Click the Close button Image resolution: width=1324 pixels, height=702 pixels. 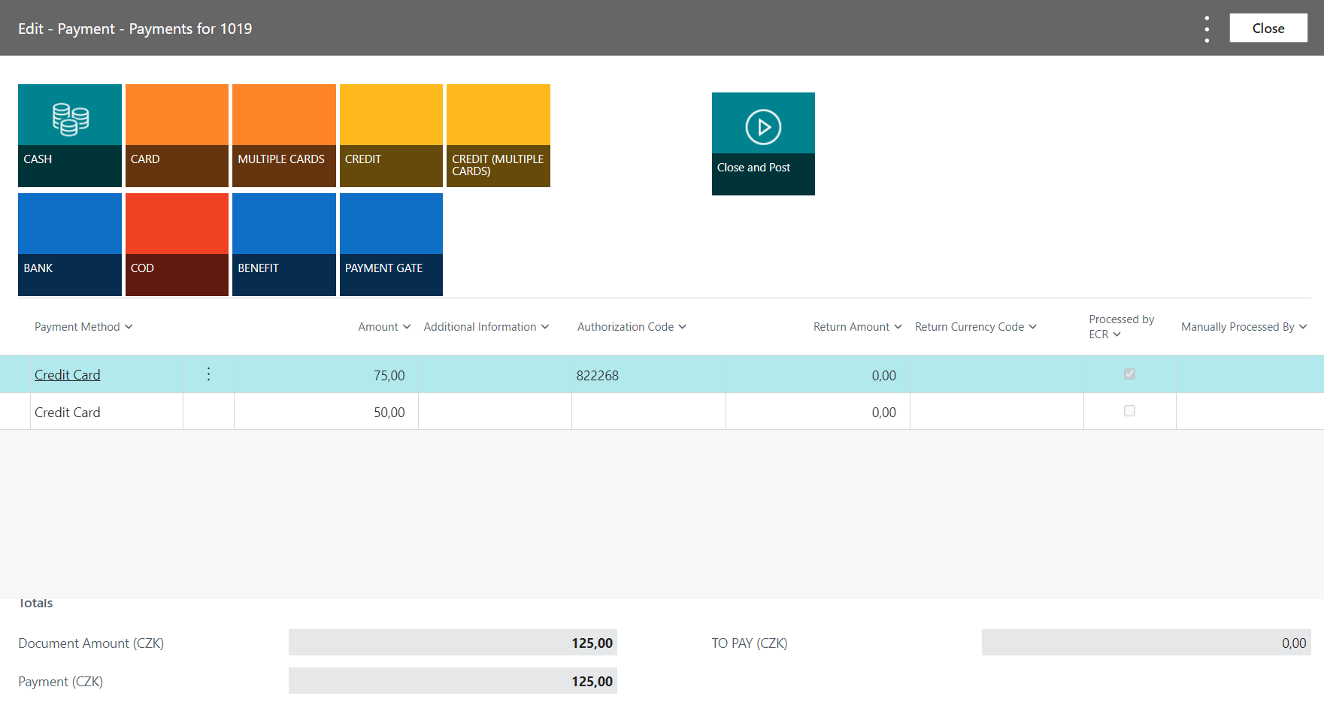(1268, 28)
